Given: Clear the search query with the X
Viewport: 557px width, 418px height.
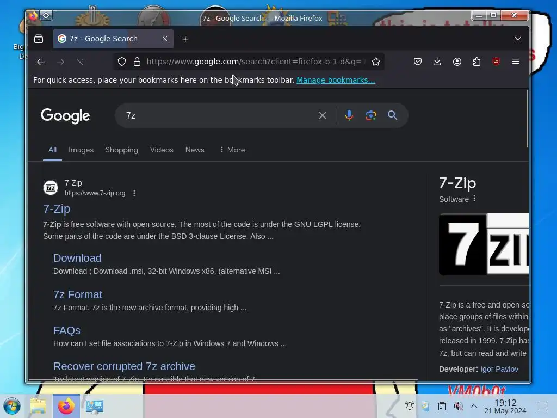Looking at the screenshot, I should tap(323, 115).
